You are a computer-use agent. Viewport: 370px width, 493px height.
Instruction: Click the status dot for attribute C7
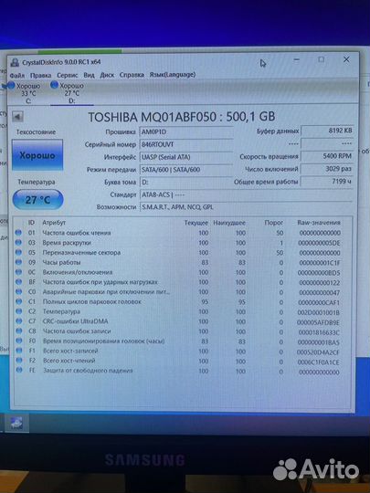coord(19,321)
